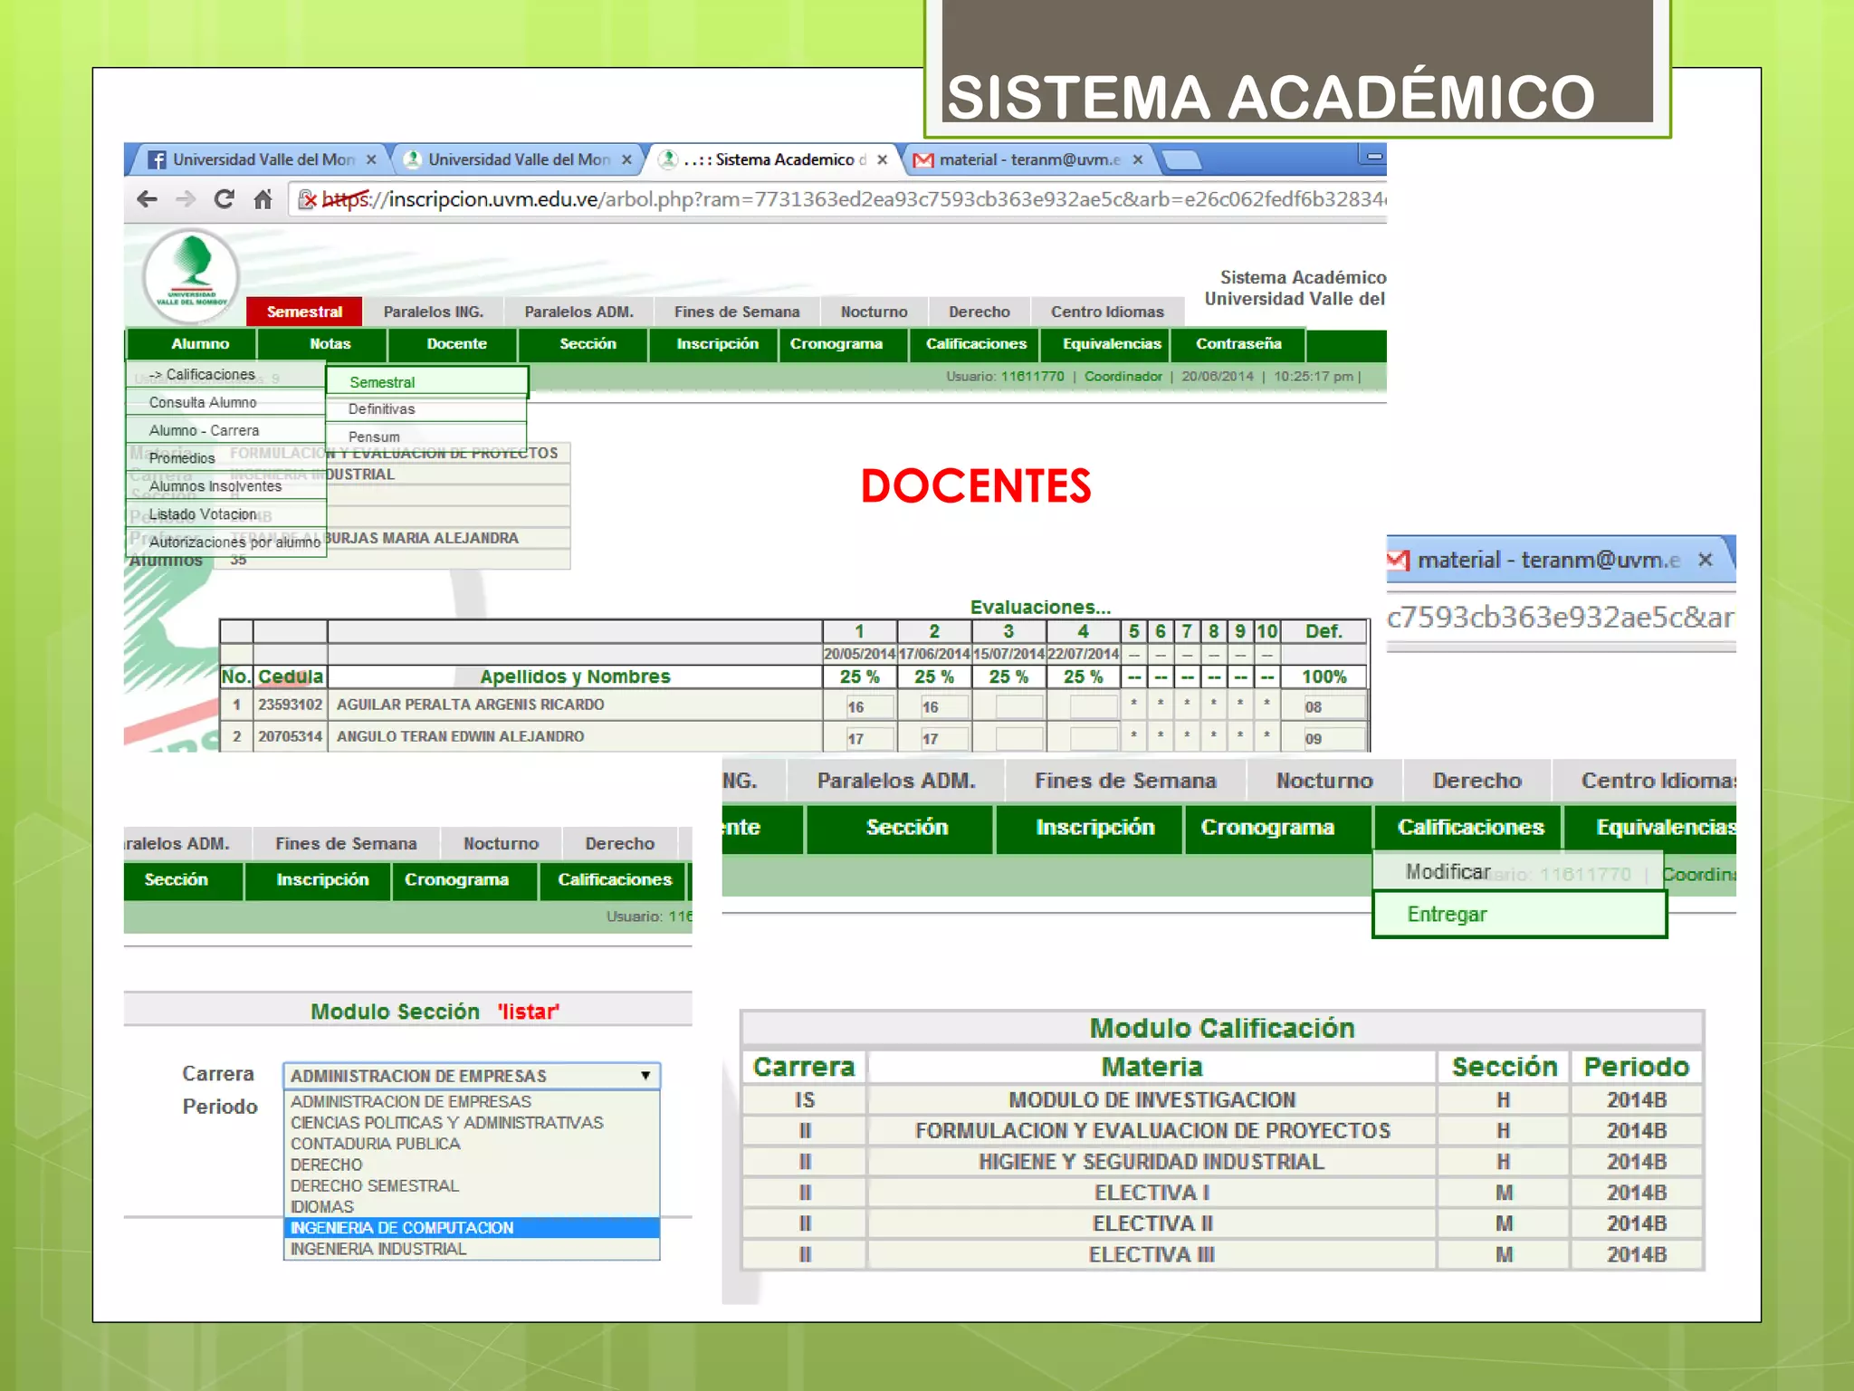
Task: Open the Contraseña menu
Action: coord(1238,344)
